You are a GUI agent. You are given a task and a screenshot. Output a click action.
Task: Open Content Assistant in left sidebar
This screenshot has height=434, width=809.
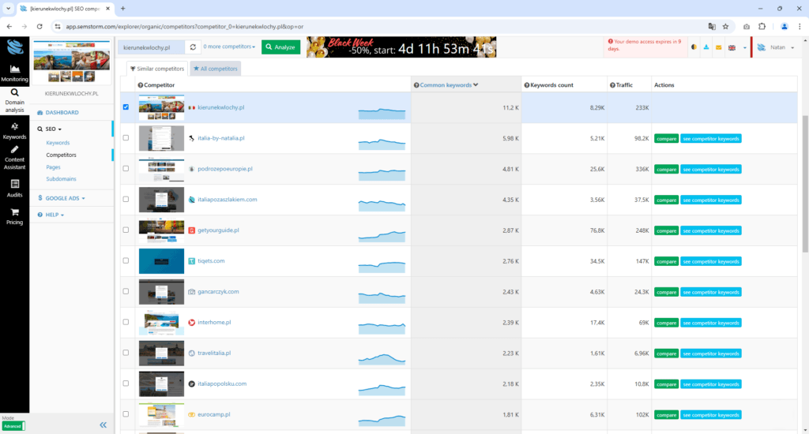pyautogui.click(x=14, y=157)
